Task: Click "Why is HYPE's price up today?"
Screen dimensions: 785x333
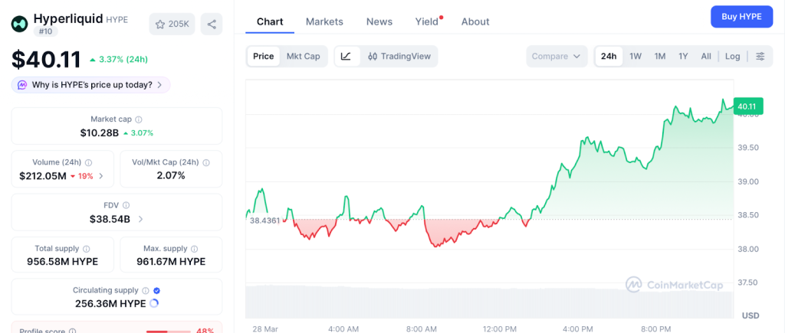Action: [91, 85]
